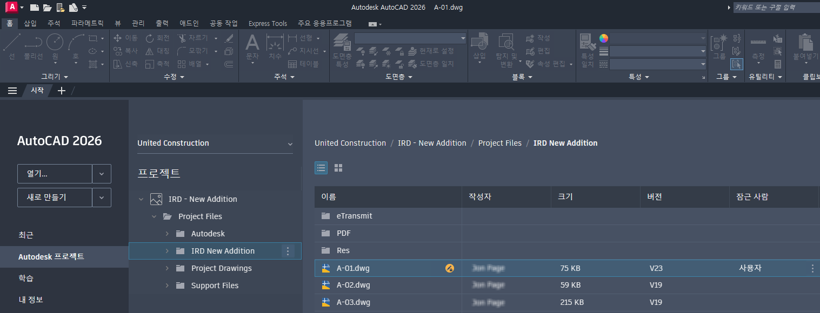Open the dropdown arrow next to 열기

102,174
